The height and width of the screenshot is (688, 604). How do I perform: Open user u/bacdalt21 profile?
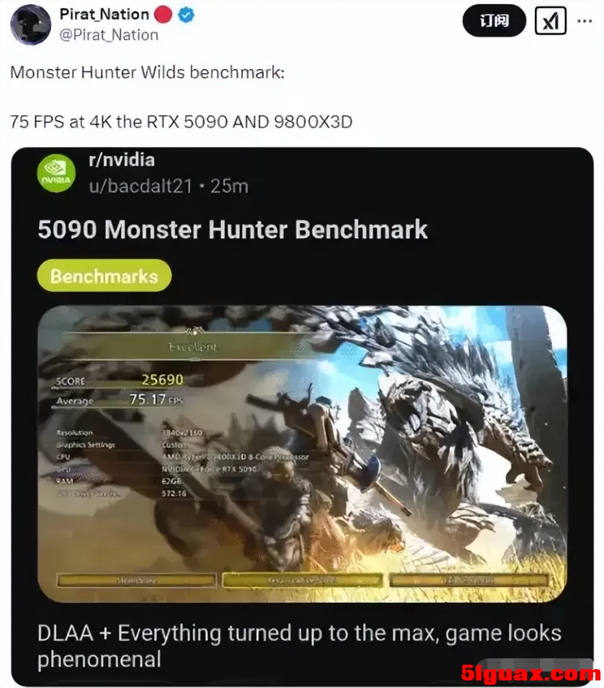pos(140,186)
